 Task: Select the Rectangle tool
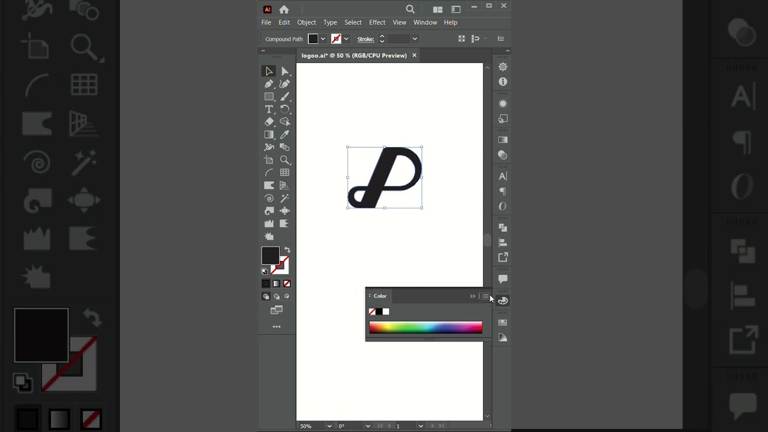pyautogui.click(x=269, y=97)
